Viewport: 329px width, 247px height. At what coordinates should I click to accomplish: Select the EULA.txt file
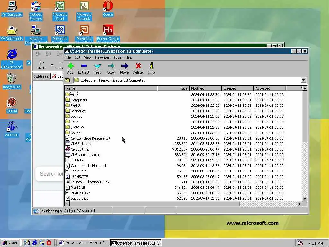click(78, 160)
